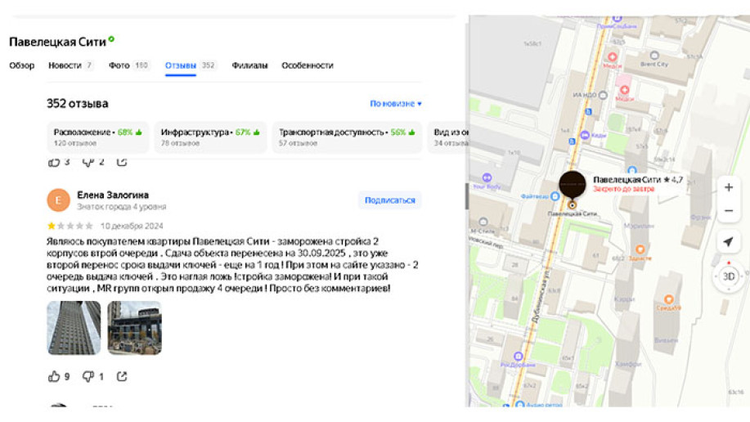Click the my-location arrow on the map

pyautogui.click(x=728, y=242)
